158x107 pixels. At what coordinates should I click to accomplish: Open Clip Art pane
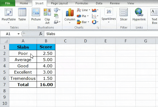click(47, 16)
